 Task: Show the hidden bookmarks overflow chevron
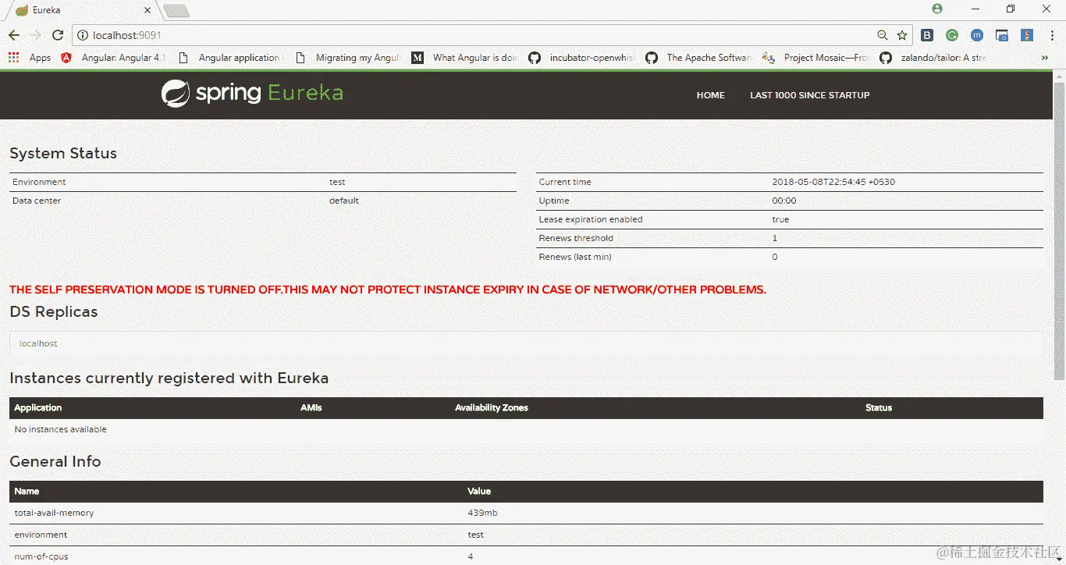[1045, 58]
